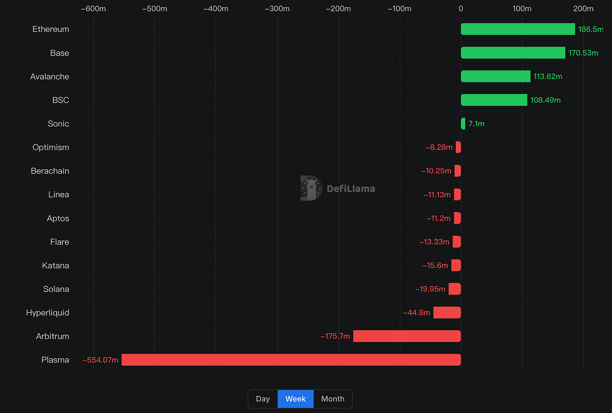Click the Hyperliquid chain label
The width and height of the screenshot is (612, 413).
(x=47, y=313)
